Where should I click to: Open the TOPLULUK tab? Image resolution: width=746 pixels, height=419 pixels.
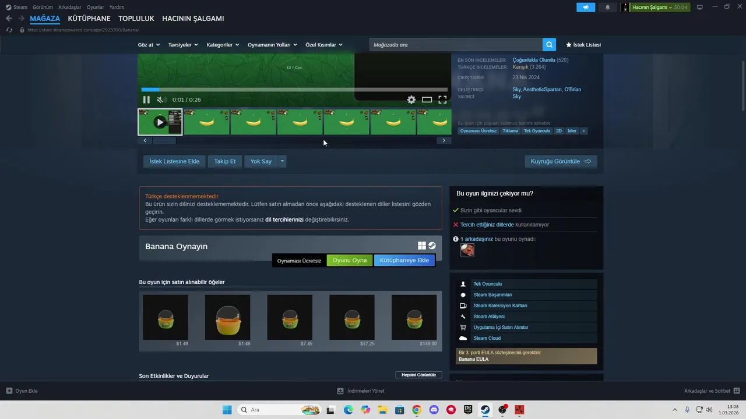coord(136,19)
